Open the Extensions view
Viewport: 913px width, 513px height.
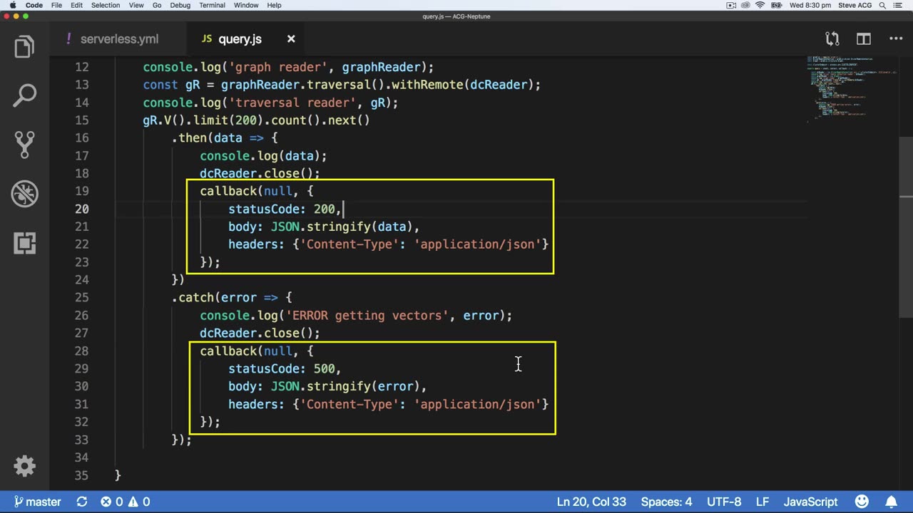coord(24,242)
